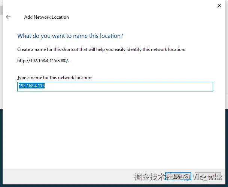Click the word 'location?' in the blue heading
Screen dimensions: 228x187
coord(112,36)
